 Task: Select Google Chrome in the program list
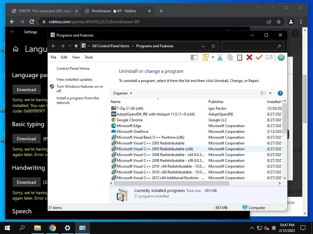pyautogui.click(x=129, y=120)
